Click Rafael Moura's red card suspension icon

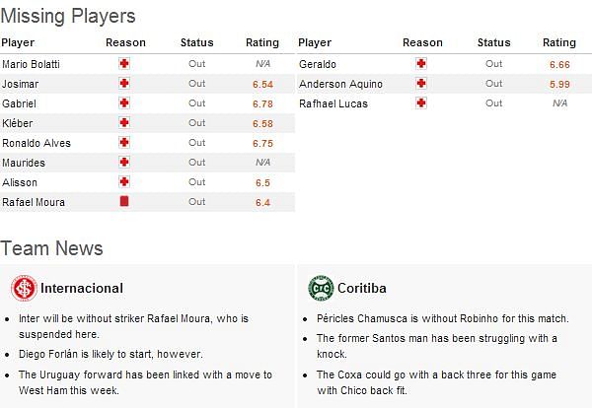tap(124, 201)
